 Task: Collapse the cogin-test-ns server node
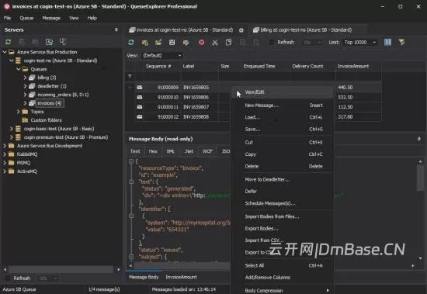point(12,61)
